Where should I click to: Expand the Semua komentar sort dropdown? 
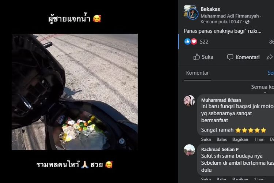point(262,87)
